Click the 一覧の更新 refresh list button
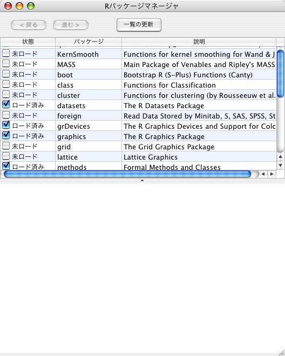The image size is (285, 356). [x=139, y=25]
